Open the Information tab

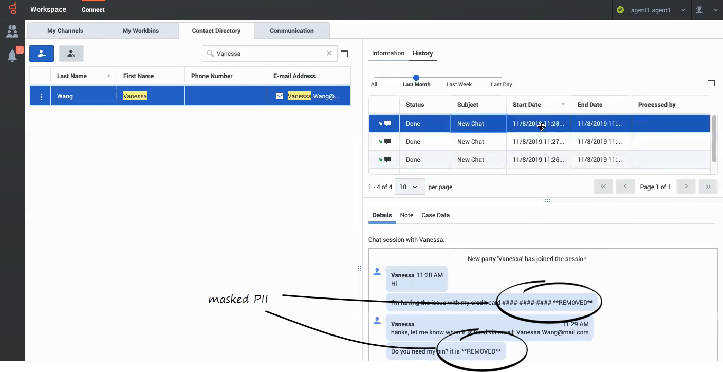click(x=388, y=53)
